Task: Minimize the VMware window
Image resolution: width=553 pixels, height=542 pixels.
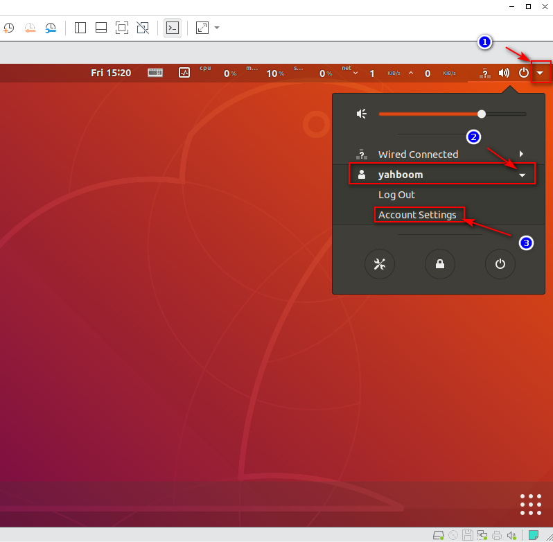Action: coord(512,7)
